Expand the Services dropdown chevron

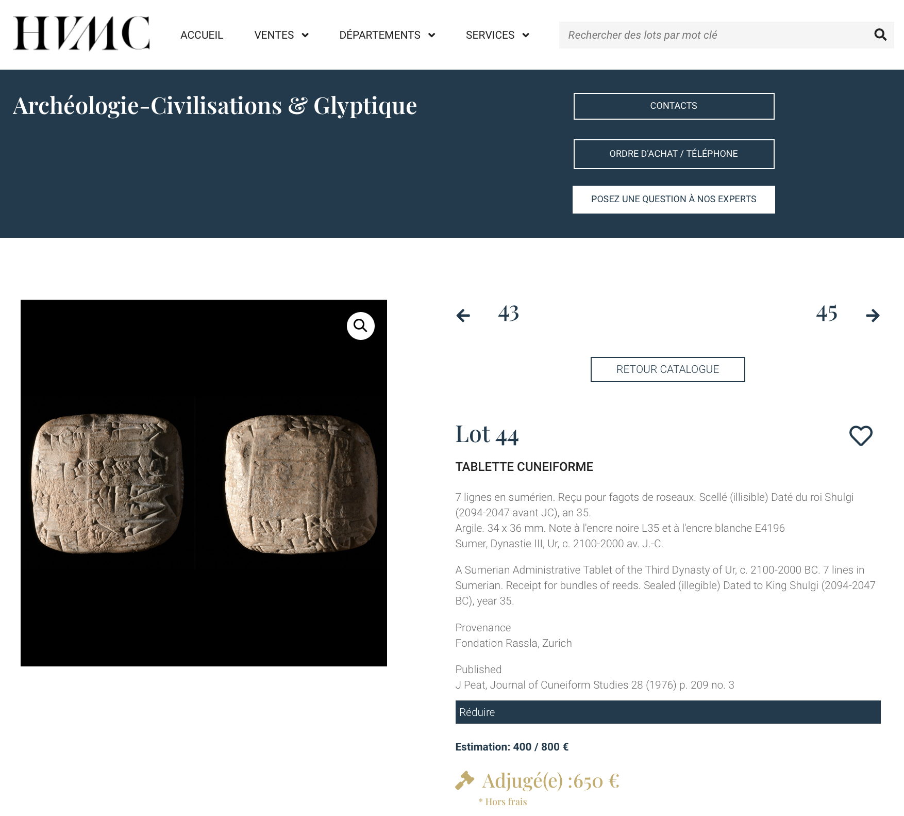526,35
